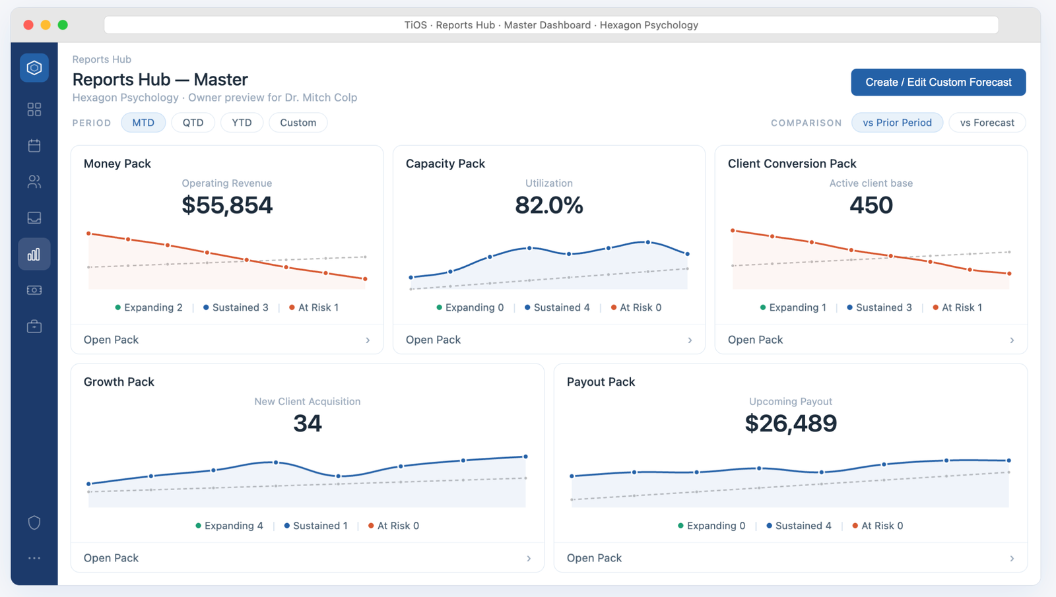Click the Capacity Pack utilization chart
The width and height of the screenshot is (1056, 597).
(x=549, y=265)
